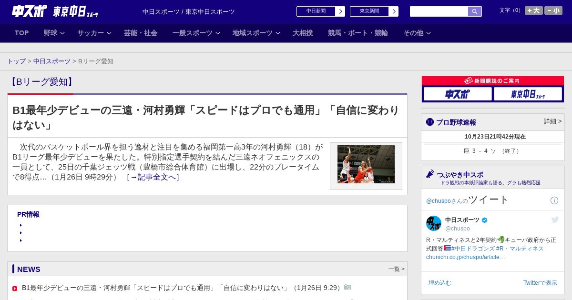Click the プロ野球速報 baseball icon
Viewport: 572px width, 300px height.
(430, 122)
